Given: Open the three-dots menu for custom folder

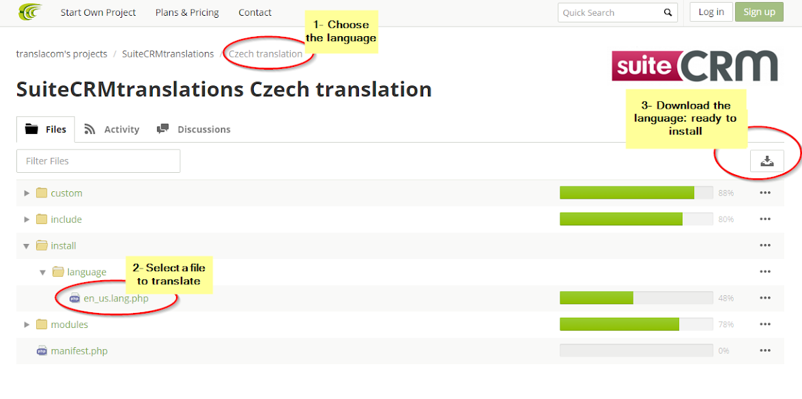Looking at the screenshot, I should (x=765, y=193).
